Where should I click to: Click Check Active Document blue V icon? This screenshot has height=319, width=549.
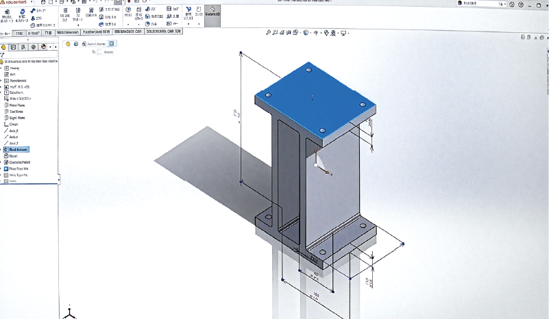[188, 10]
